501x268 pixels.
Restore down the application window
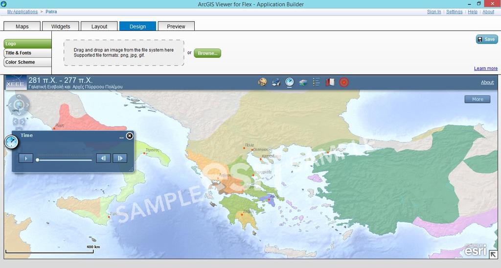pyautogui.click(x=478, y=4)
